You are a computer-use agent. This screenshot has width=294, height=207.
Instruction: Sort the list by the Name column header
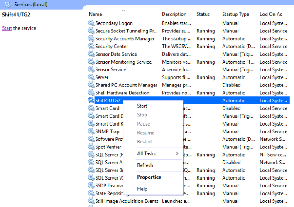(96, 14)
